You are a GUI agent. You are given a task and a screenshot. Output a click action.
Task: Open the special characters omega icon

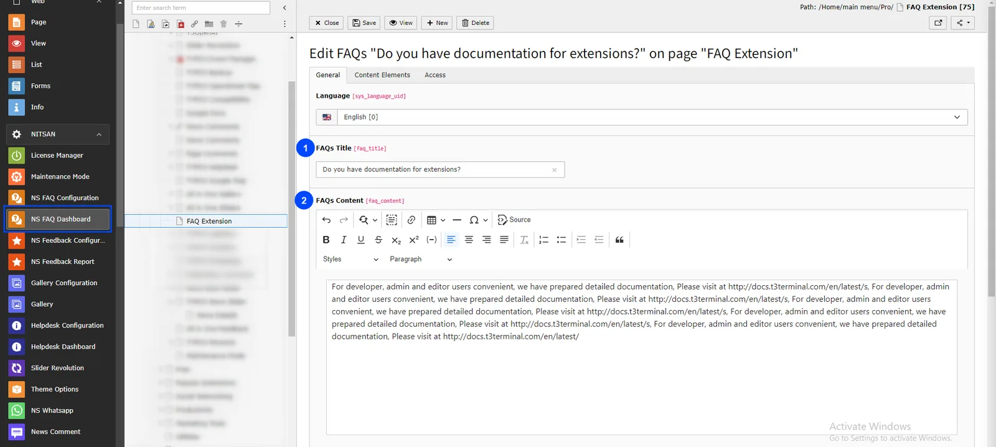(474, 220)
